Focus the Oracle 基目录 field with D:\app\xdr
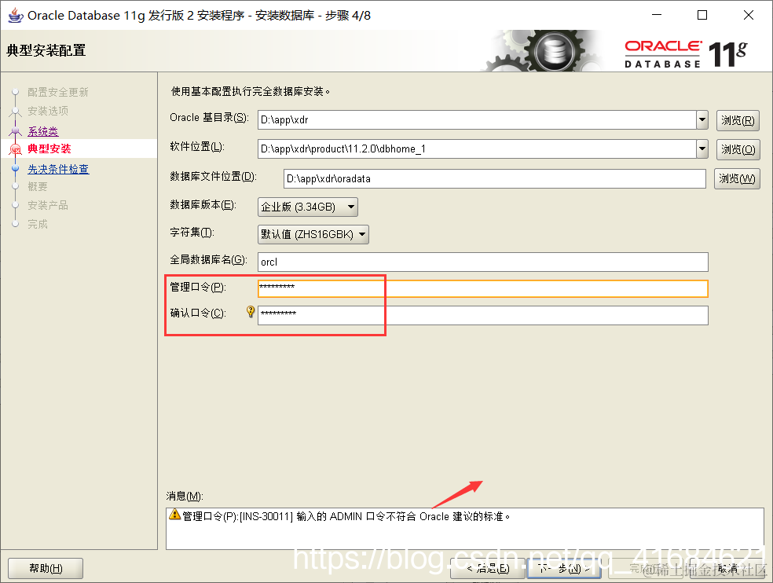This screenshot has height=583, width=773. (x=477, y=120)
